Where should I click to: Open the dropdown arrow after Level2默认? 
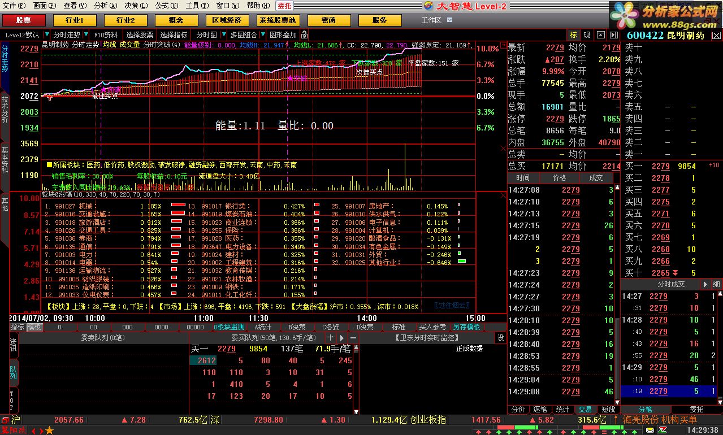click(x=46, y=35)
